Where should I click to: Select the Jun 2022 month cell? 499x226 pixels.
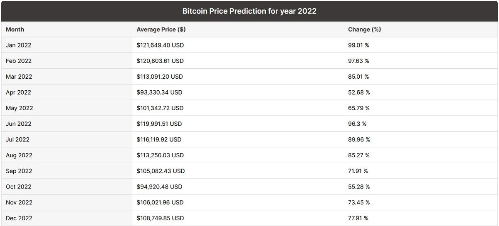pos(19,124)
